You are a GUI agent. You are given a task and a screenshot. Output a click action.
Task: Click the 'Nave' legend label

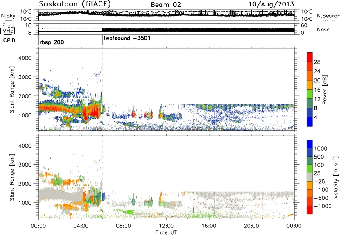pyautogui.click(x=323, y=29)
